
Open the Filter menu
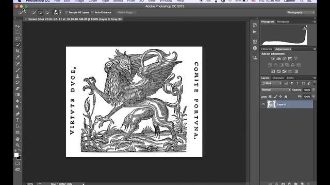[x=130, y=1]
